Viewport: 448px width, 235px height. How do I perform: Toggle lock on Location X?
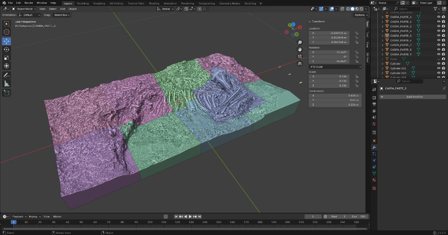[357, 33]
